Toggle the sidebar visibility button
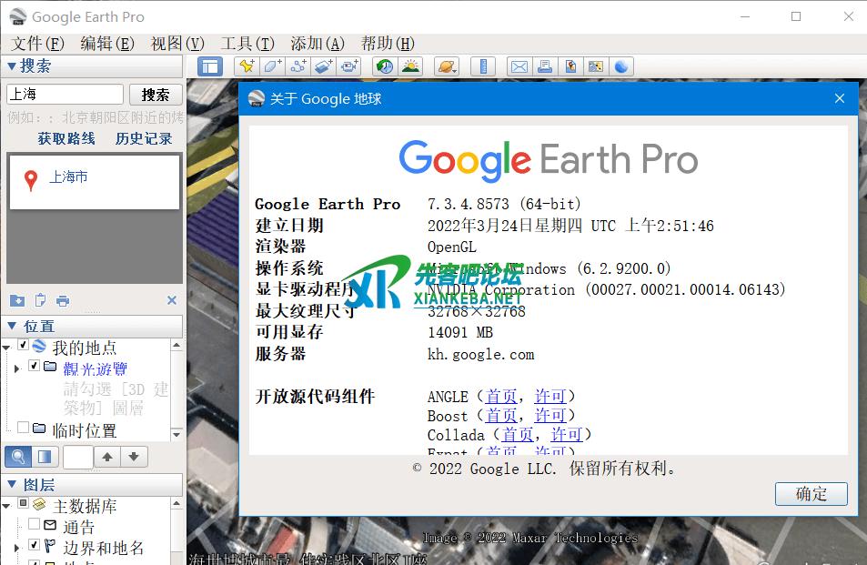Image resolution: width=867 pixels, height=565 pixels. click(x=210, y=66)
